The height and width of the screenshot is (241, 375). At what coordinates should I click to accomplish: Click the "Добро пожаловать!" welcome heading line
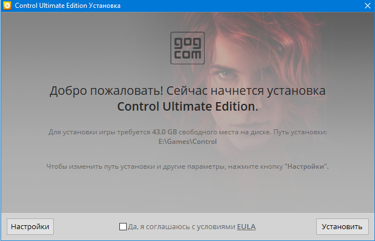tap(188, 91)
